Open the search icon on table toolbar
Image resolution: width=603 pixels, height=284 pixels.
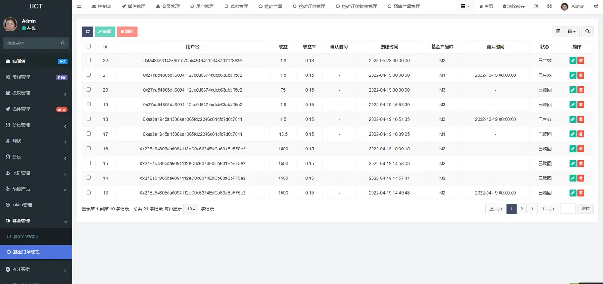(587, 31)
